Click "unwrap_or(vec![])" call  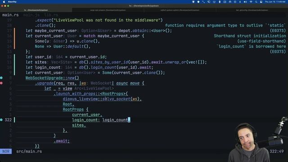(184, 62)
